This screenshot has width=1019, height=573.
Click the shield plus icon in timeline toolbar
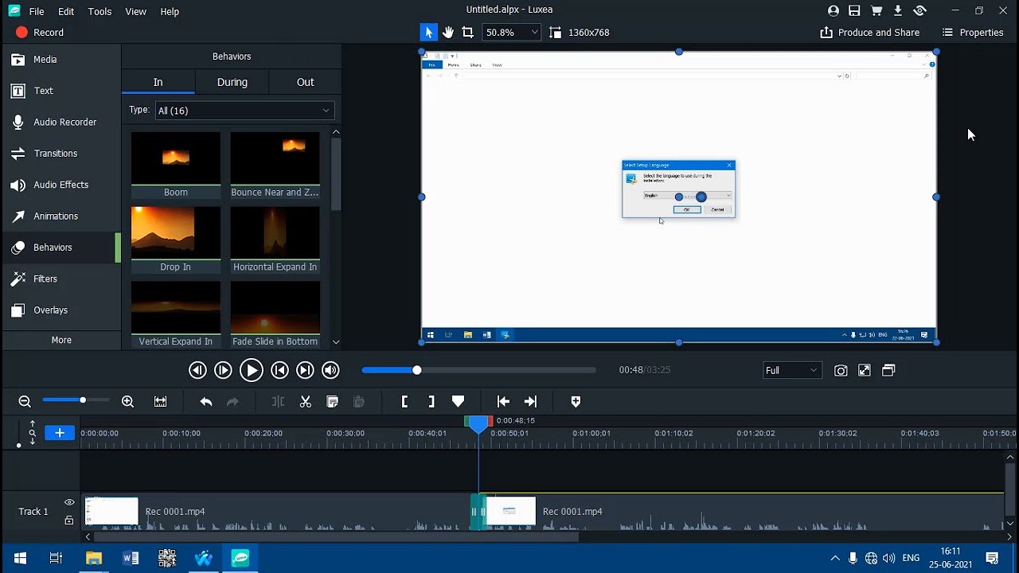(x=576, y=402)
